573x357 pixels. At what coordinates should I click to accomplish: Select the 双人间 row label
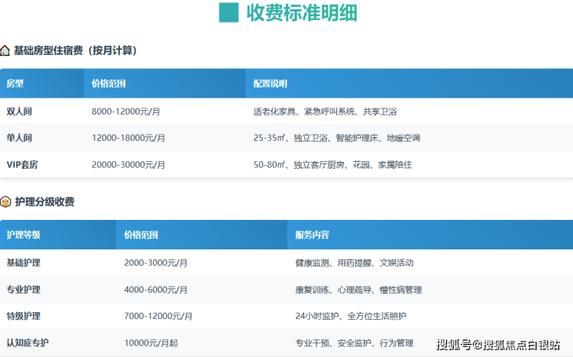coord(19,112)
